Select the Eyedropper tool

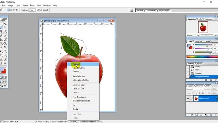(5, 60)
